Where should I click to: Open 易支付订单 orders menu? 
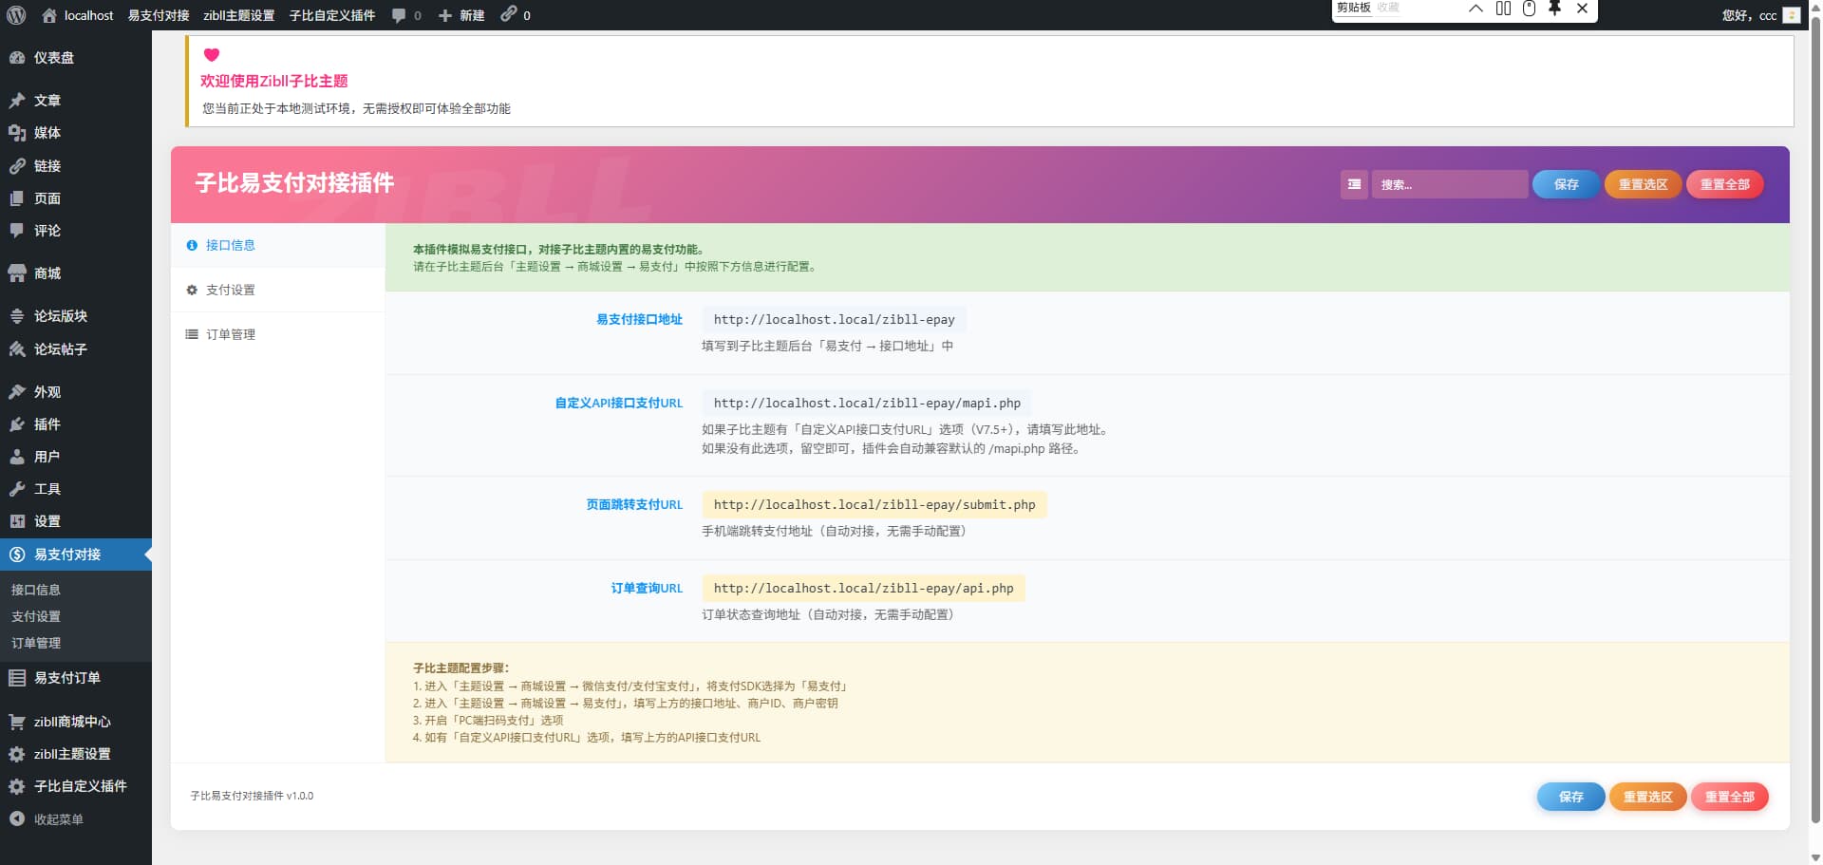[x=76, y=678]
